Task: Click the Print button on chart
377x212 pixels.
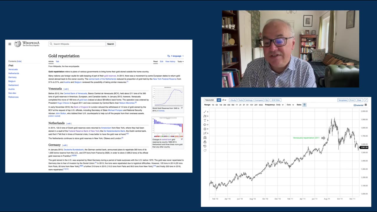Action: point(352,100)
